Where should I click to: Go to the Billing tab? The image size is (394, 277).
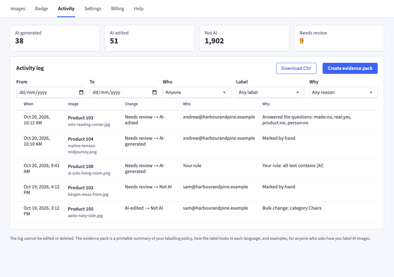pyautogui.click(x=118, y=9)
